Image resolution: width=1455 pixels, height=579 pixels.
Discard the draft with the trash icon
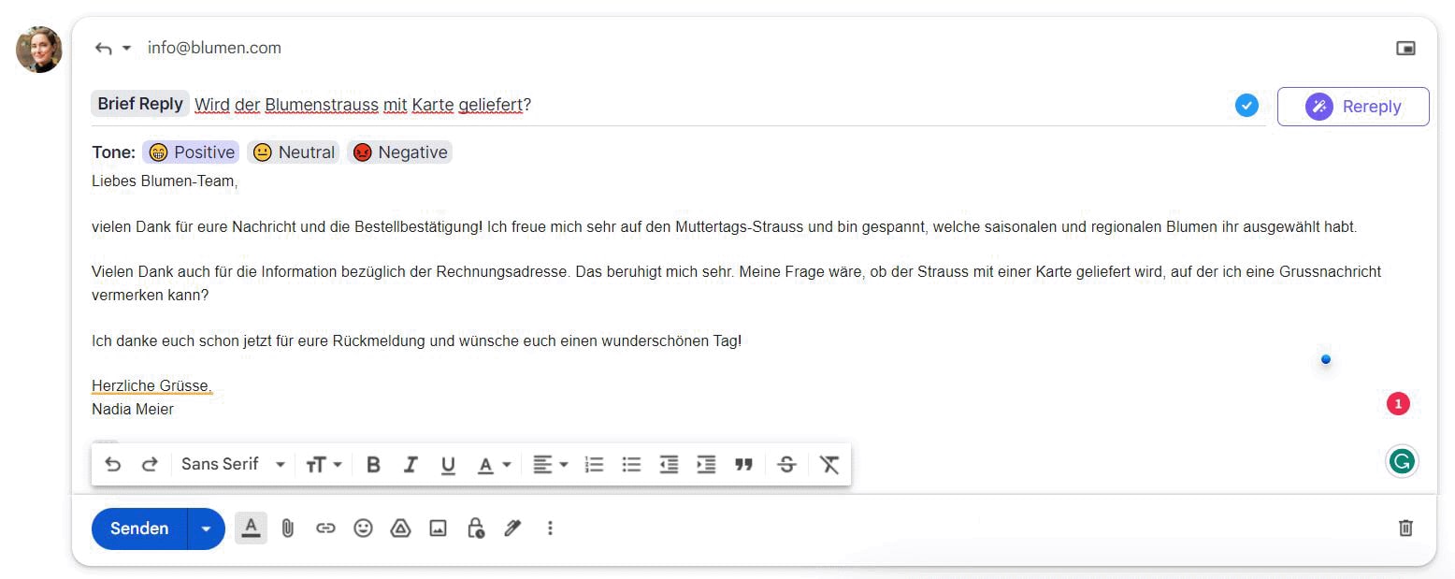pos(1405,528)
